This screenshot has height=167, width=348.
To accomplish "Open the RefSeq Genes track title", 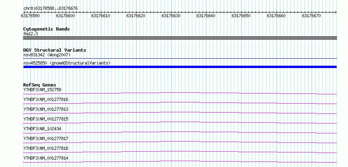I will point(39,85).
